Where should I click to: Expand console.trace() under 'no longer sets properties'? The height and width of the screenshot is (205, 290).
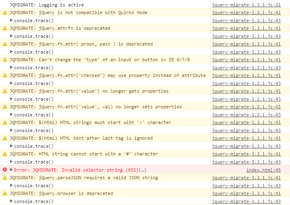(11, 114)
